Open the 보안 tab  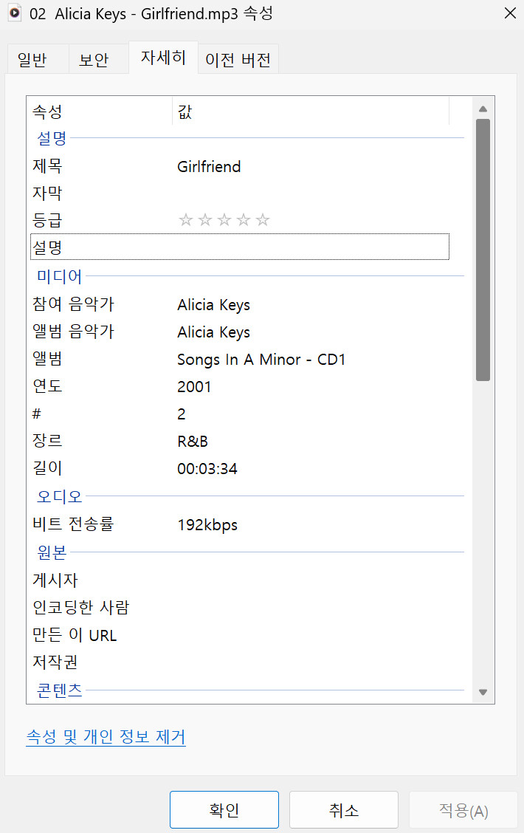tap(94, 60)
